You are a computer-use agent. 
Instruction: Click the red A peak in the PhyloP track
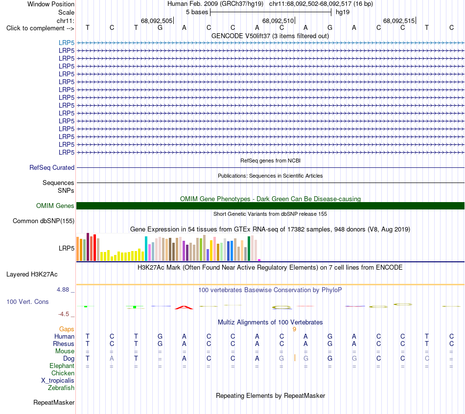(x=184, y=307)
